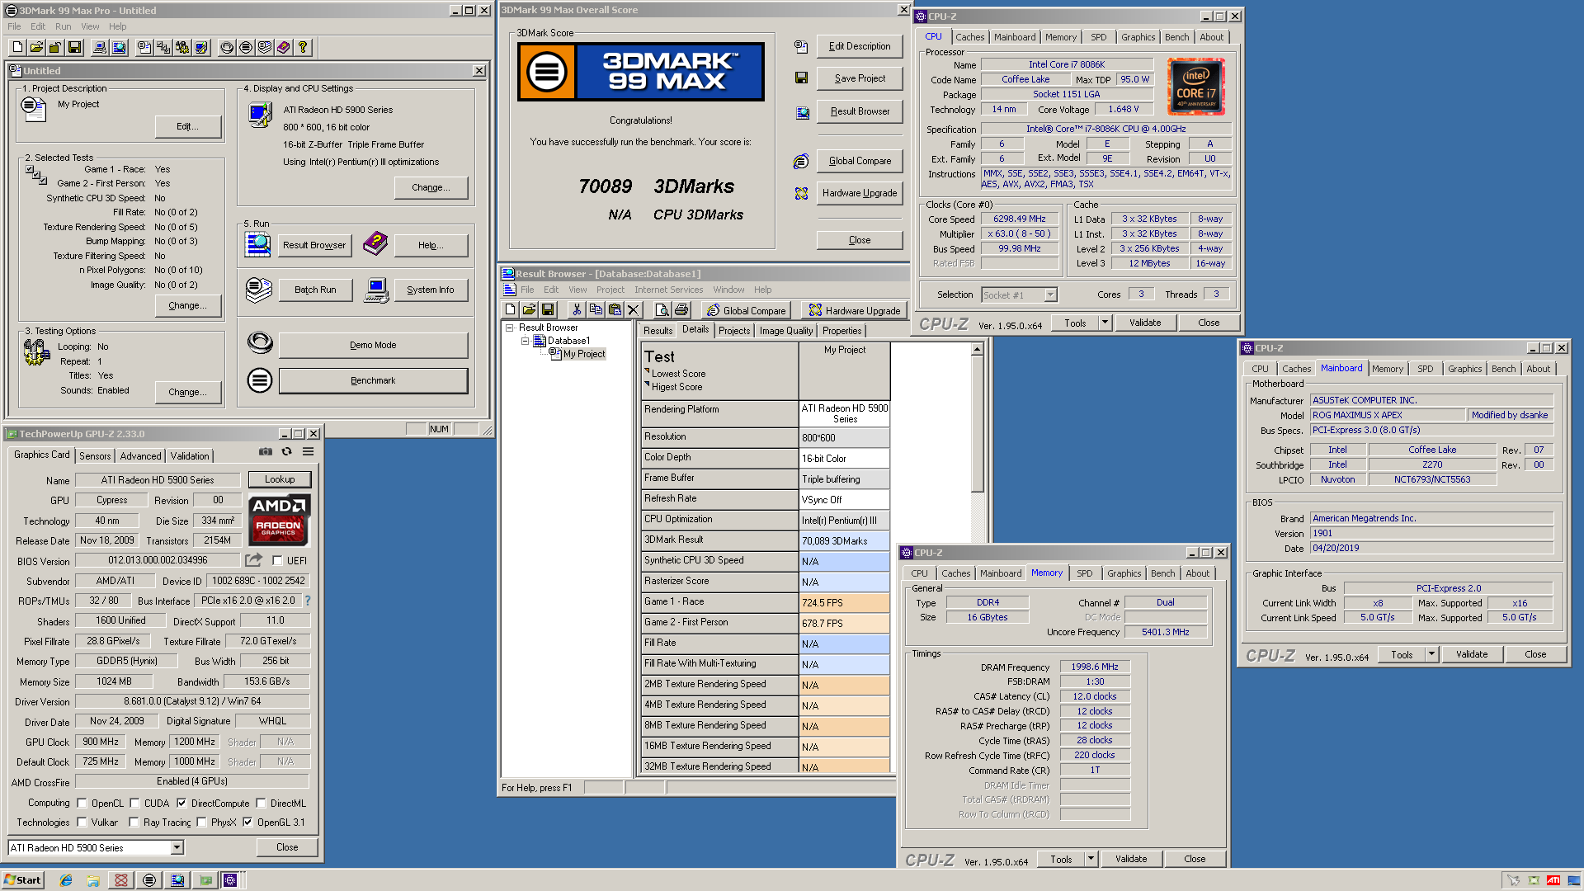This screenshot has height=891, width=1584.
Task: Click Save Project button
Action: point(860,78)
